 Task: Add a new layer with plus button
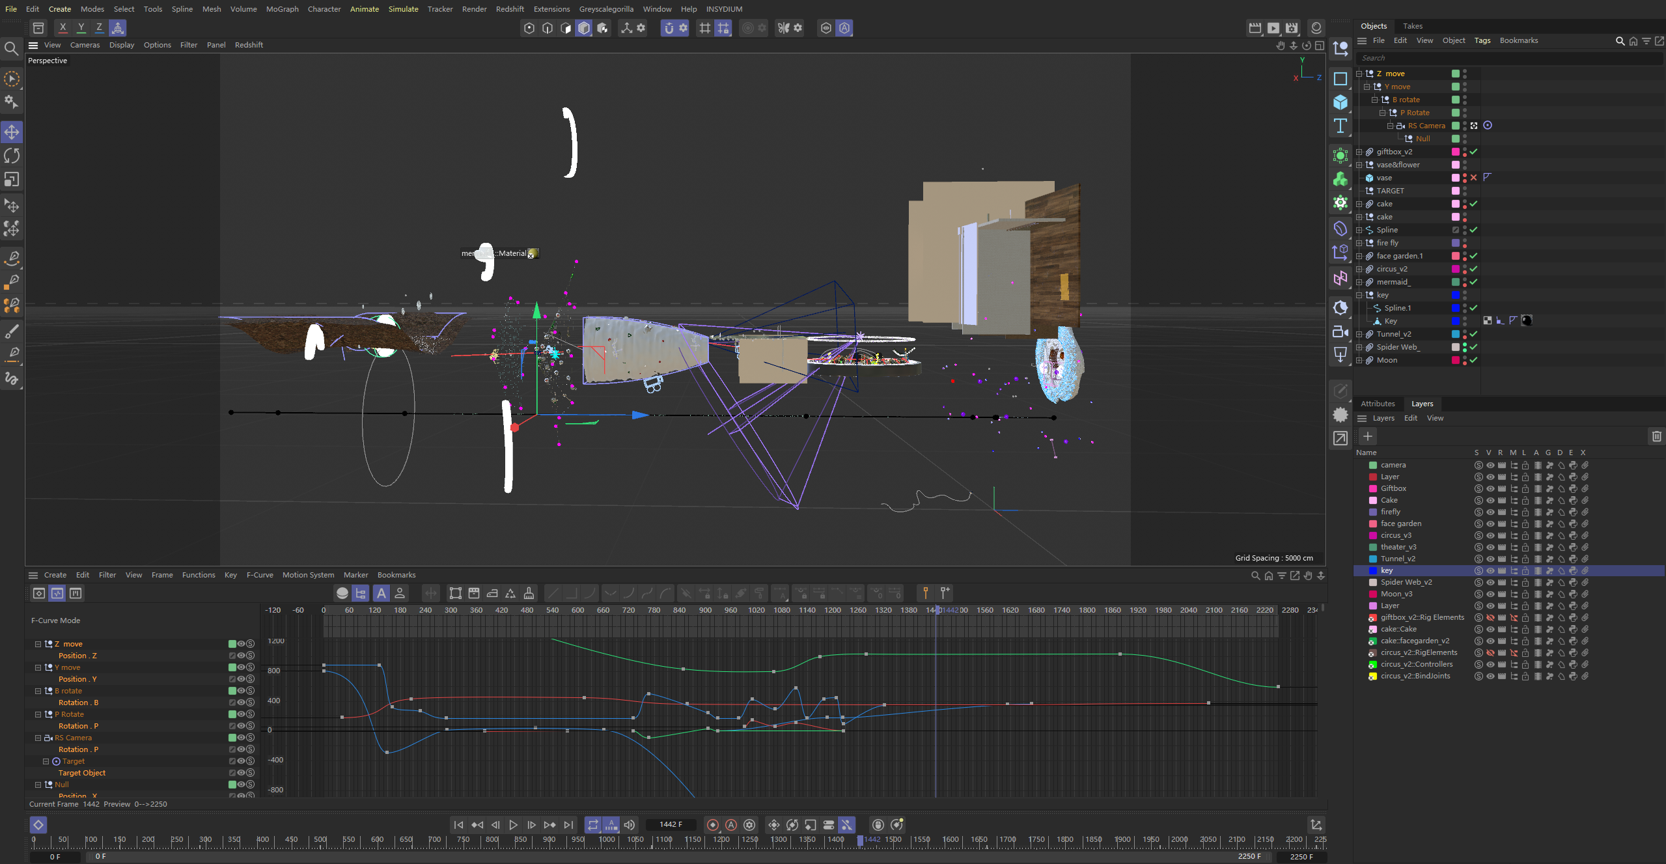pos(1368,436)
